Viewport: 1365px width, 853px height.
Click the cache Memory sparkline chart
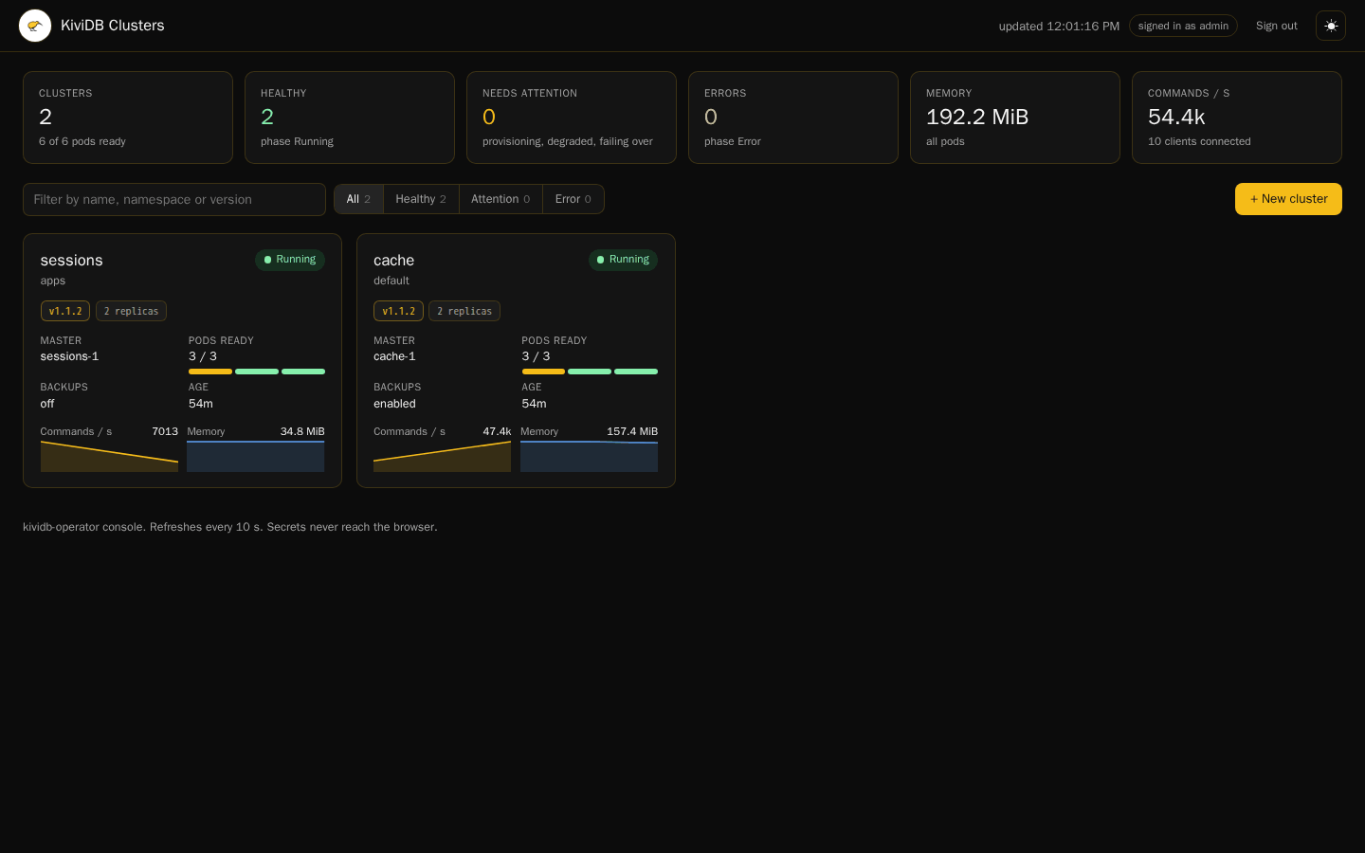coord(589,456)
